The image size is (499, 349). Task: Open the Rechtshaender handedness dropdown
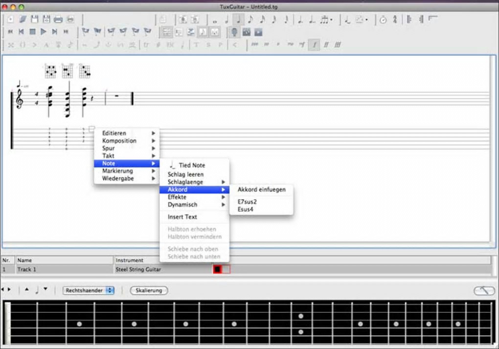pos(89,290)
